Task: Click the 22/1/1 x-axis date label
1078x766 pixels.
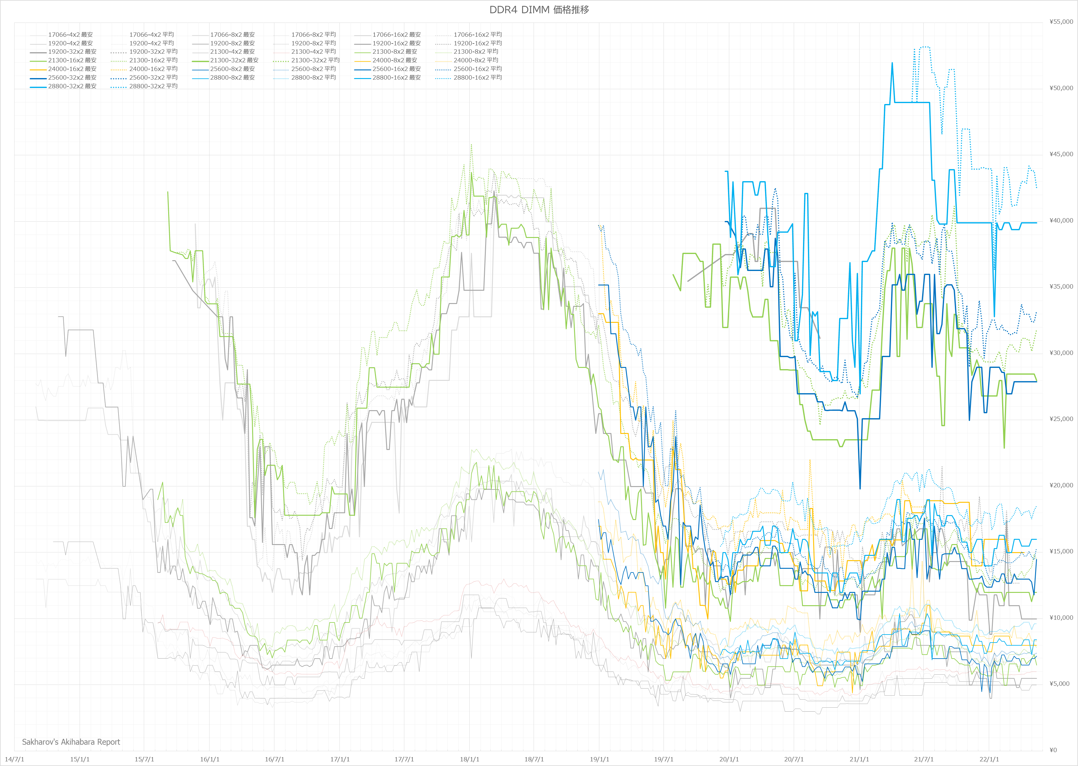Action: click(989, 760)
